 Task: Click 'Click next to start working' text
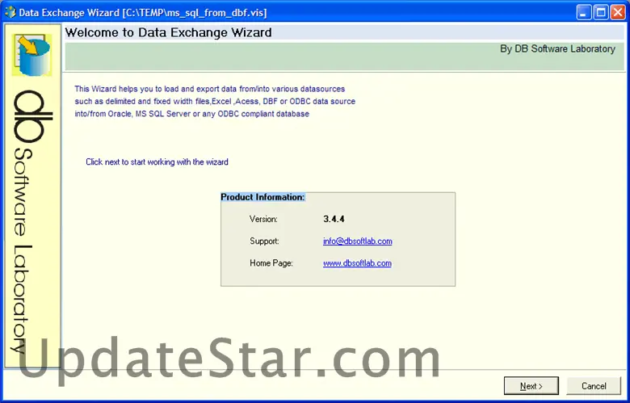pos(157,162)
